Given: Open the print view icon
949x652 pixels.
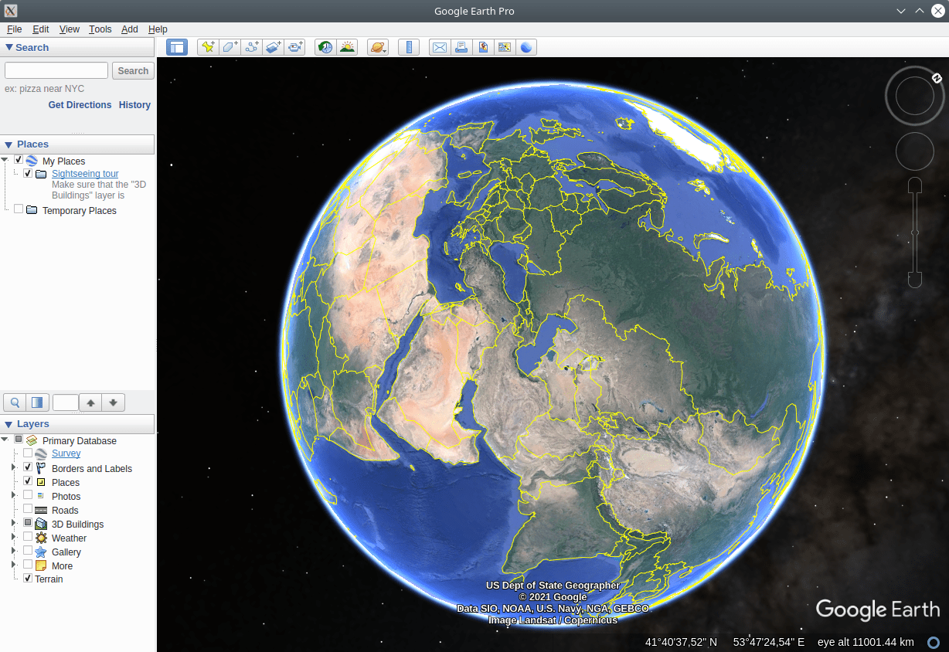Looking at the screenshot, I should pyautogui.click(x=461, y=47).
